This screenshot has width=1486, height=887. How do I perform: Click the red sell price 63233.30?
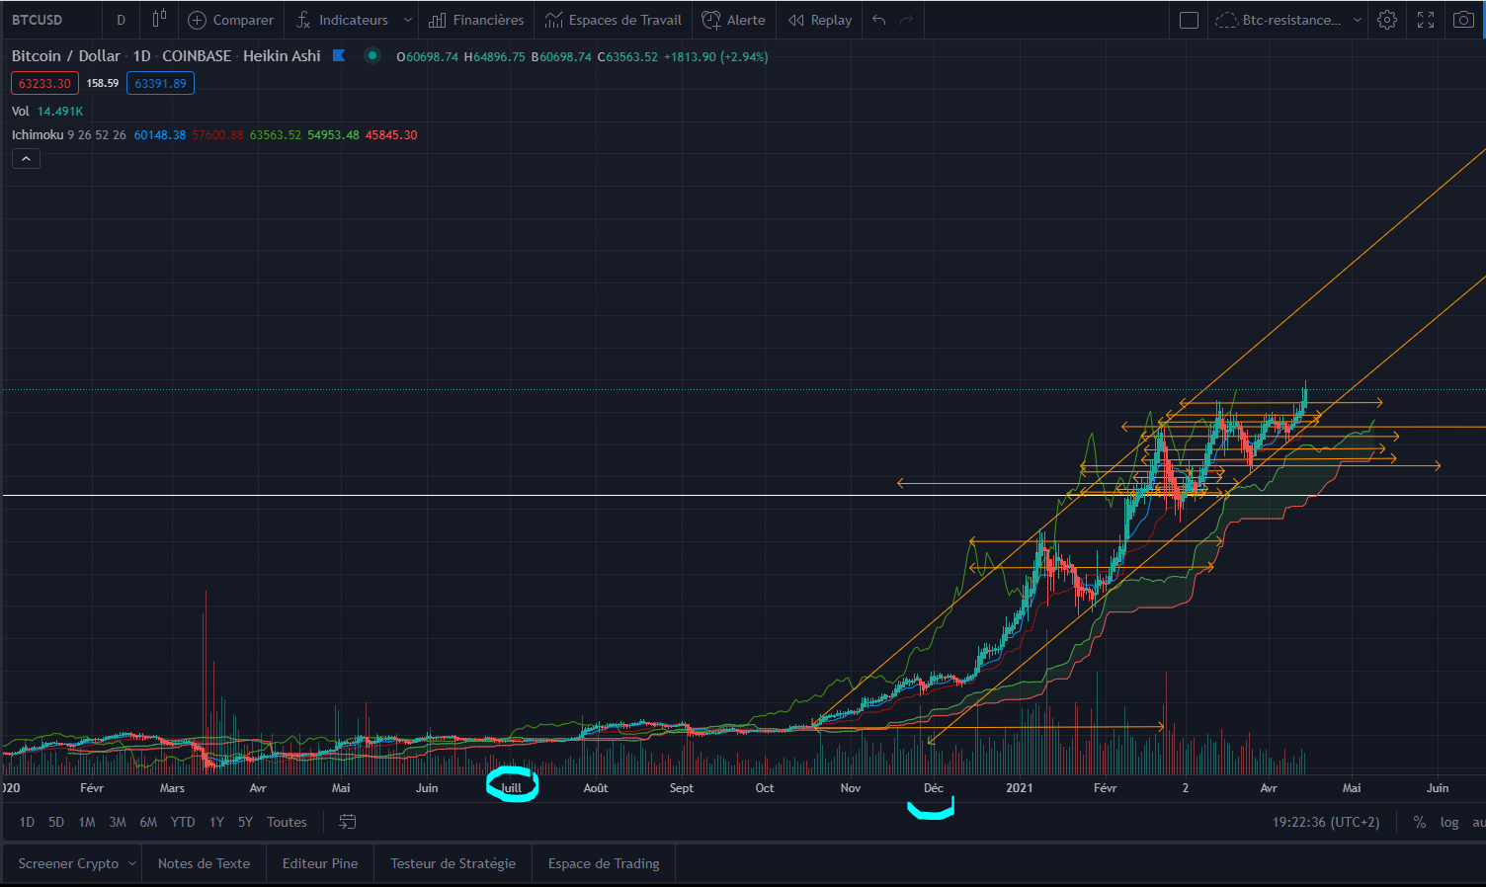pyautogui.click(x=44, y=83)
